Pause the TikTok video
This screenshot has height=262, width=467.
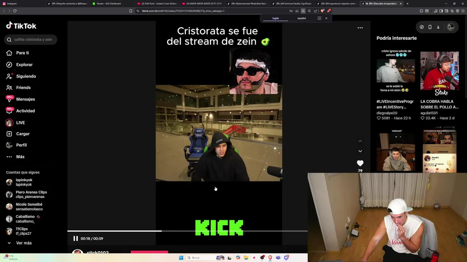point(76,238)
